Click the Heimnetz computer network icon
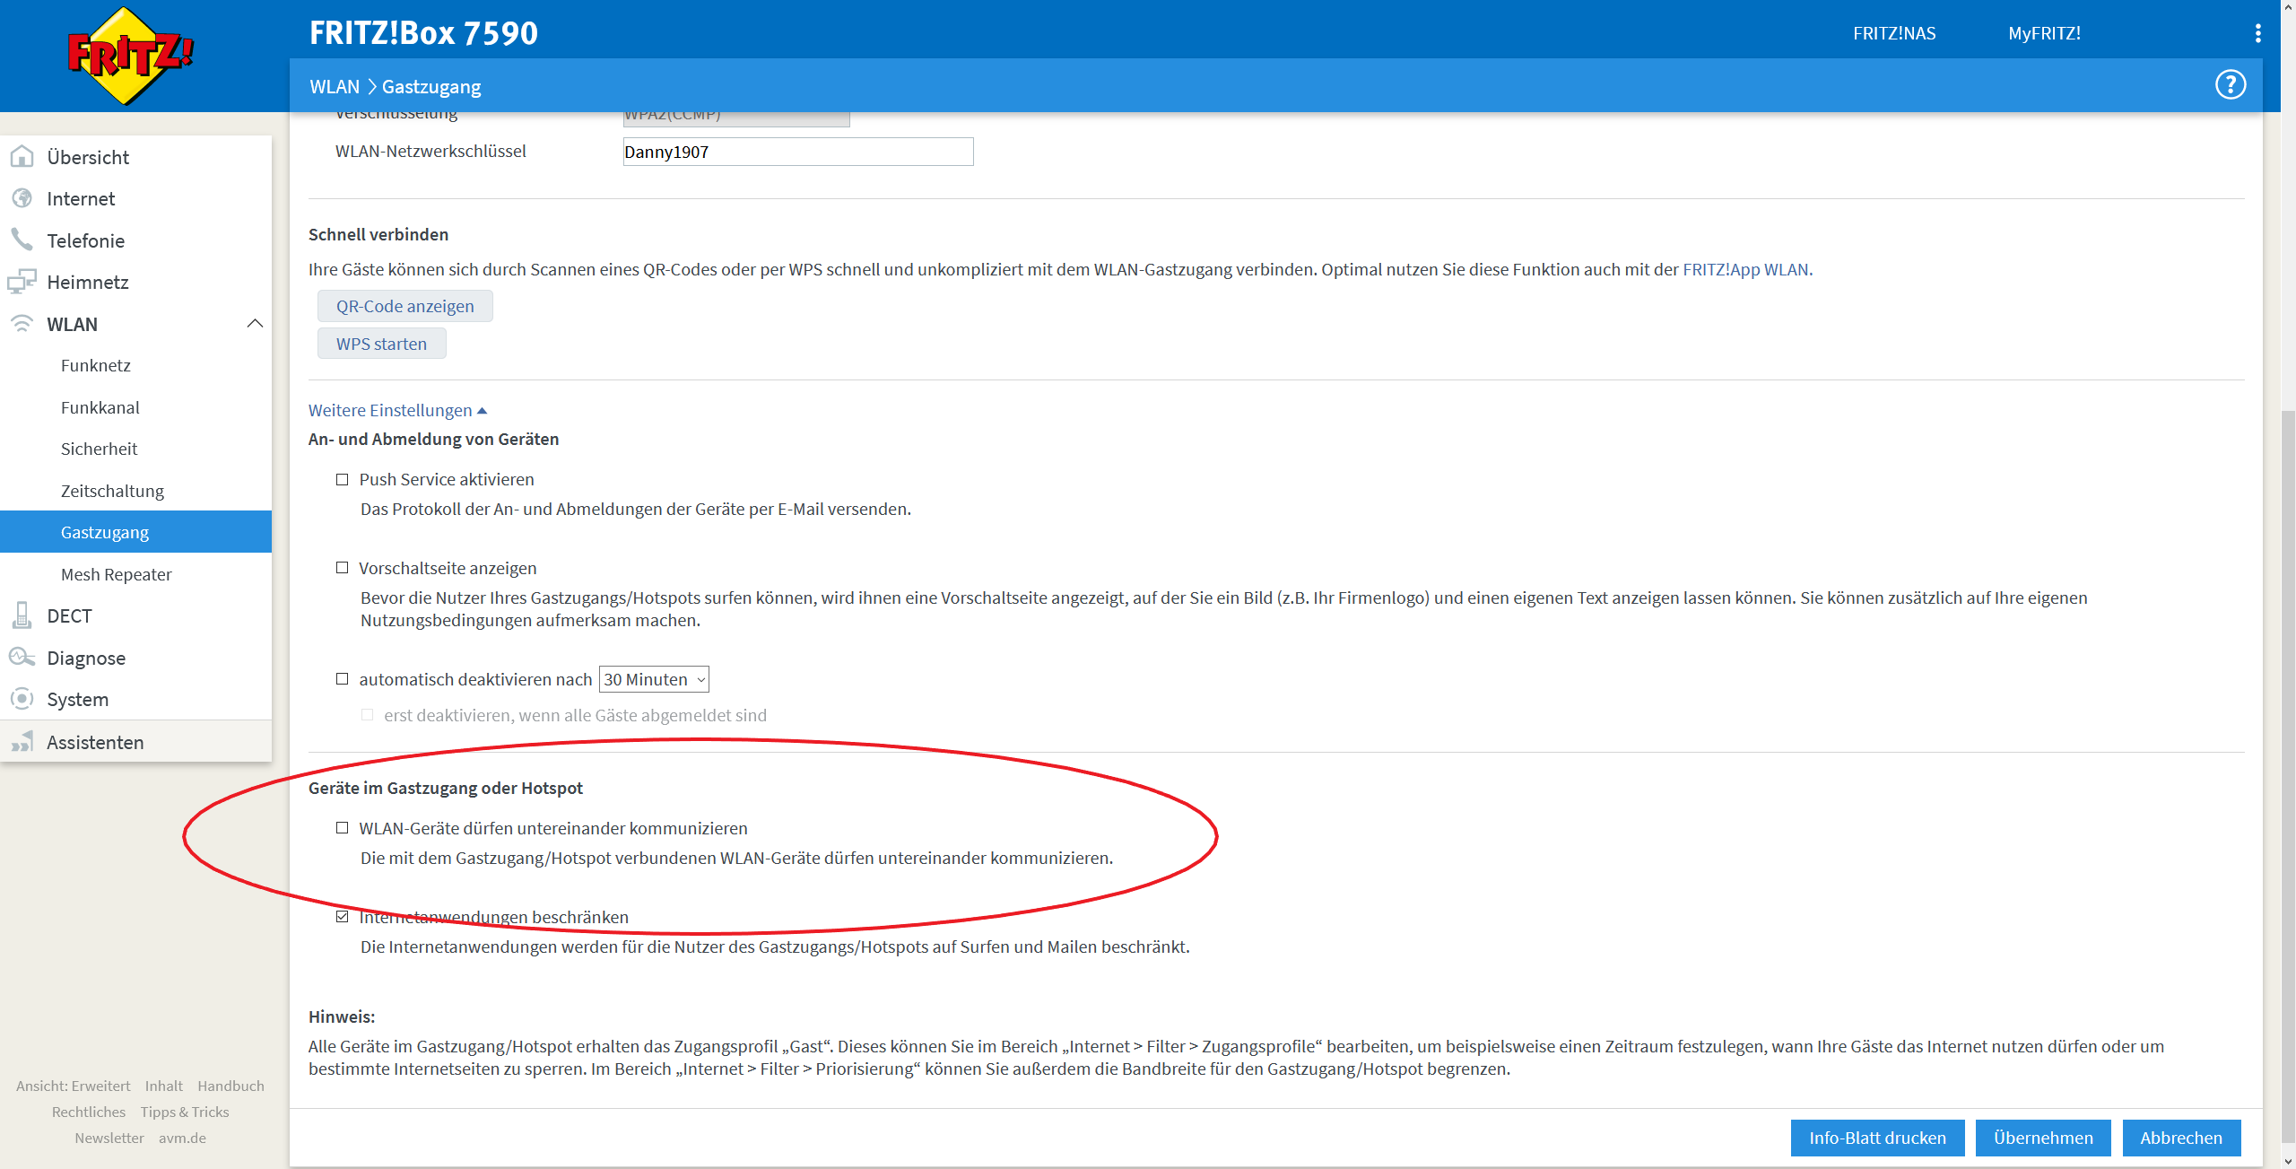 click(x=22, y=282)
